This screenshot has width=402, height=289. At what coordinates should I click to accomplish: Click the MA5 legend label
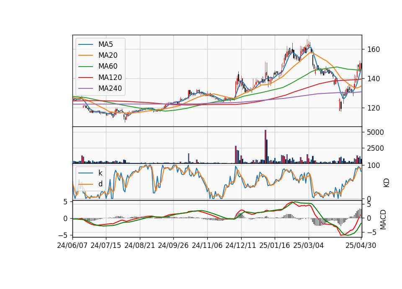[x=106, y=44]
